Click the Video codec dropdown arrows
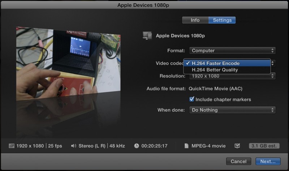The height and width of the screenshot is (171, 289). point(273,63)
